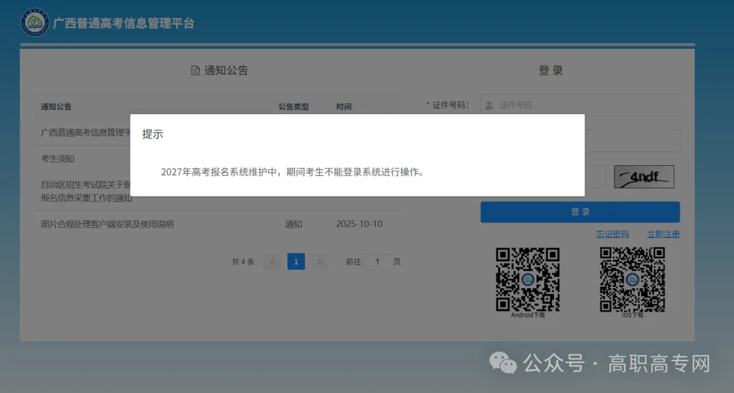
Task: Focus the 证件号码 input field
Action: point(580,105)
